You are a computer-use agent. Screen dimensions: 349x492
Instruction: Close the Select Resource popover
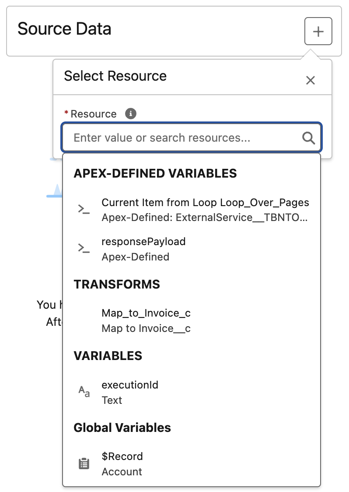point(310,80)
